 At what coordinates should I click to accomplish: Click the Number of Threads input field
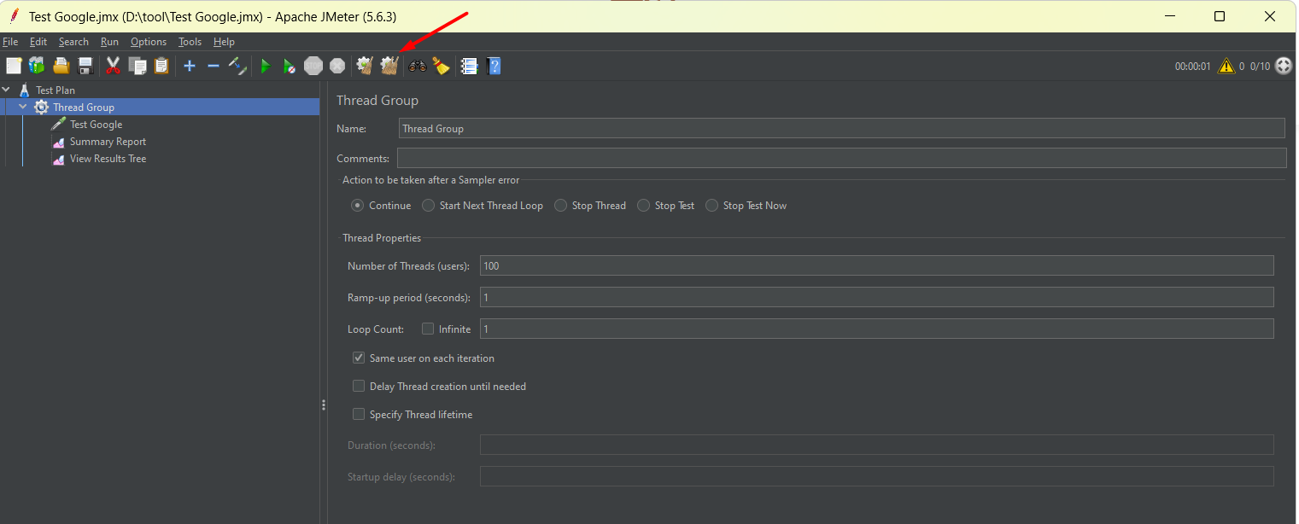pyautogui.click(x=876, y=266)
